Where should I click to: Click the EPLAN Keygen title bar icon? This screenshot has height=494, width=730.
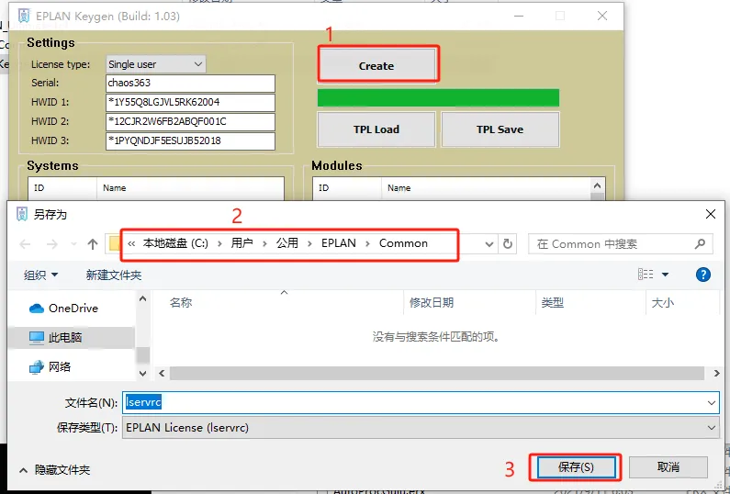[24, 16]
